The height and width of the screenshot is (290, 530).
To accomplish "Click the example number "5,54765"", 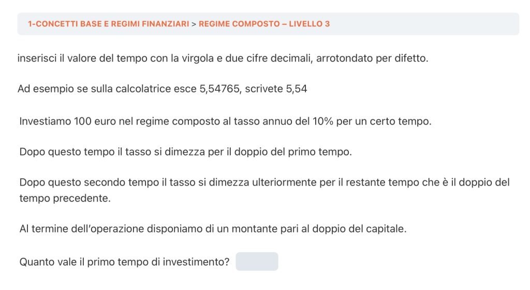I will tap(219, 89).
